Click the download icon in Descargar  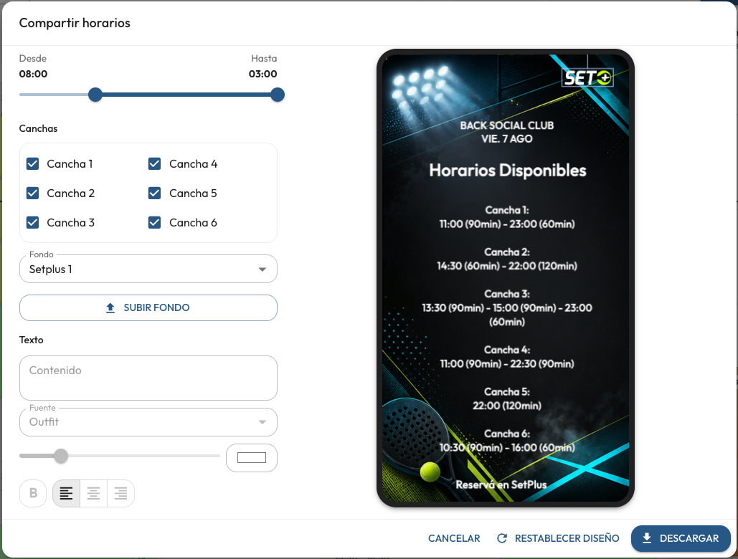coord(647,538)
